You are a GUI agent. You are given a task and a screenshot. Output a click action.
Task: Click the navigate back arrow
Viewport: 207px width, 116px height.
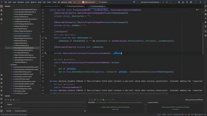coord(75,2)
